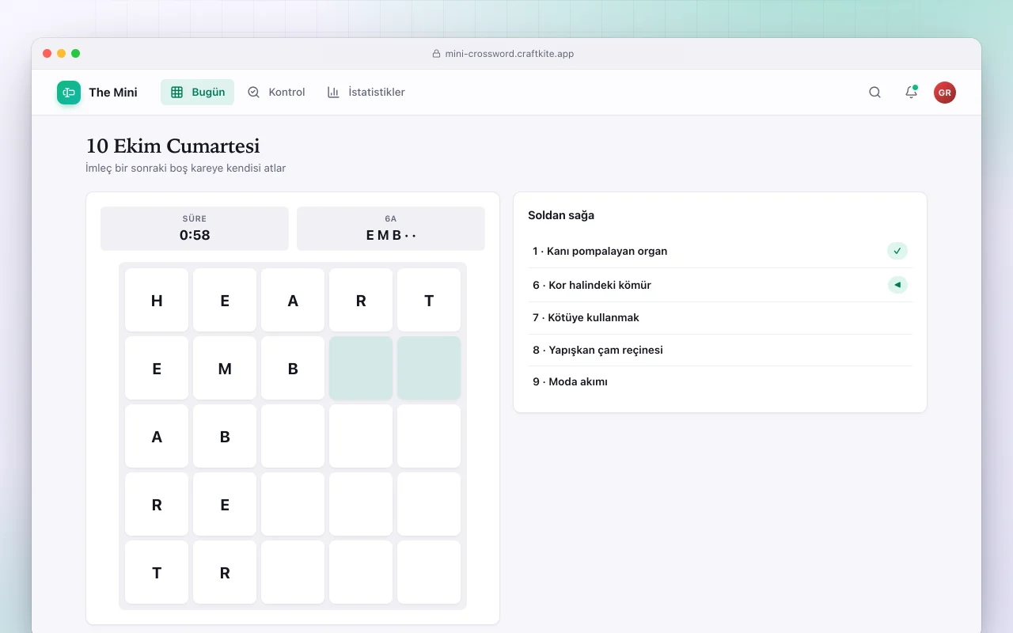Select the highlighted empty cell beside B
The width and height of the screenshot is (1013, 633).
pos(361,368)
